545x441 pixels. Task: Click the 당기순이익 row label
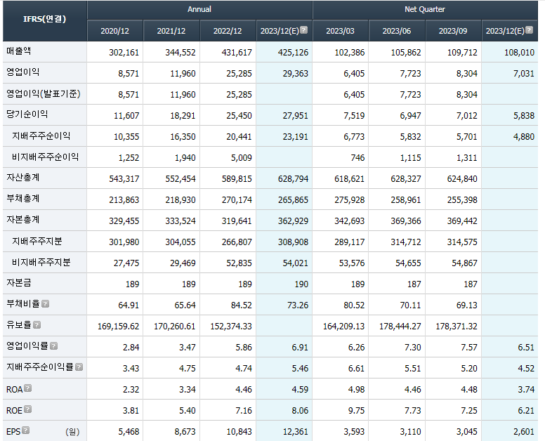click(27, 114)
